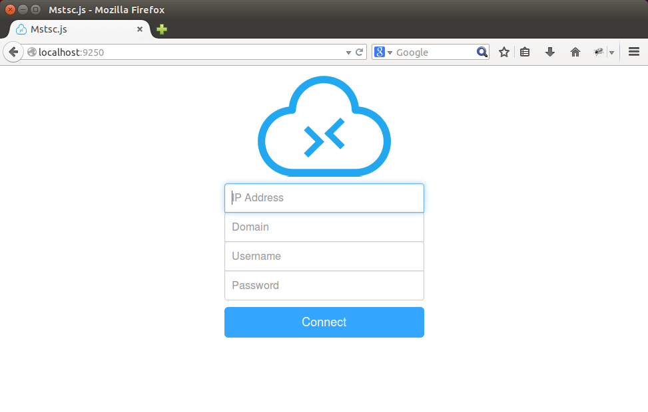Click the bug add-on toolbar icon
Viewport: 648px width, 412px height.
[599, 52]
